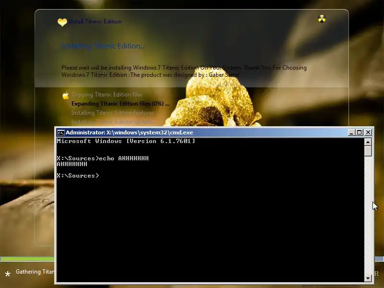Click the cmd scrollbar up arrow

[x=368, y=142]
